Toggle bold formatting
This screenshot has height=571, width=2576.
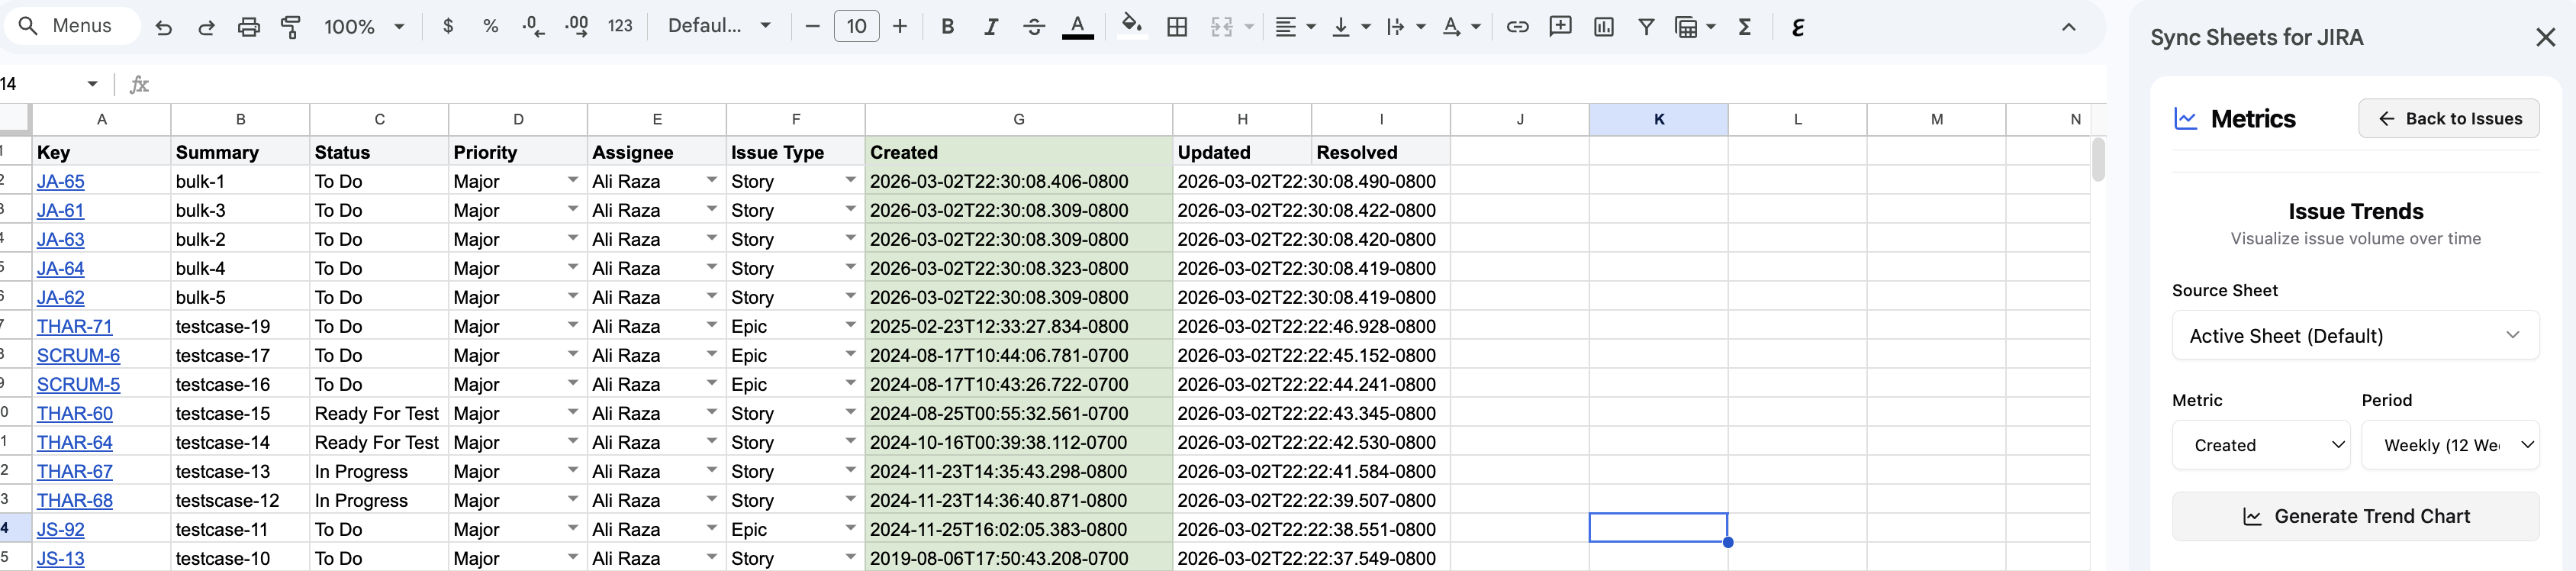click(947, 27)
